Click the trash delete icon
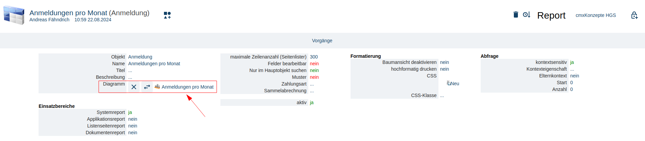645x141 pixels. [516, 15]
